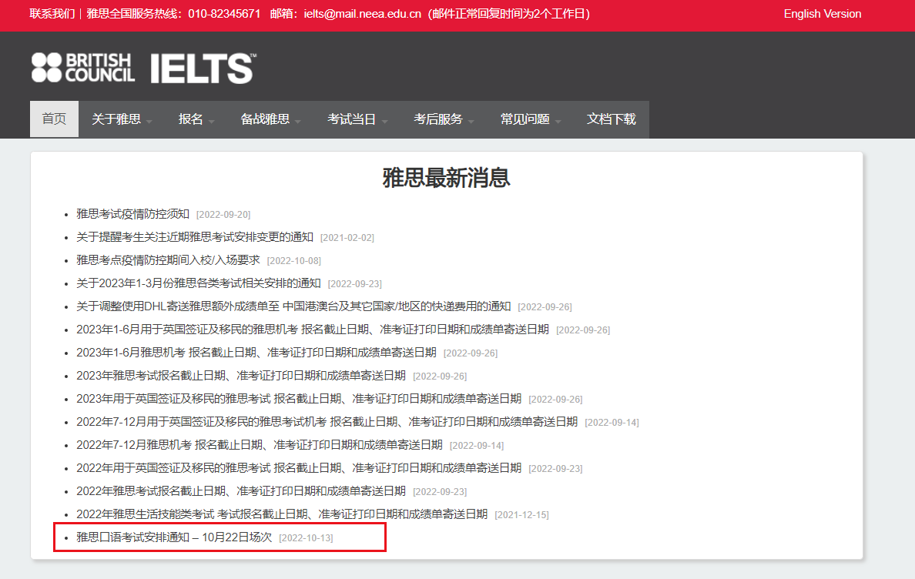Open 雅思考试疫情防控须知 news link

[x=133, y=214]
